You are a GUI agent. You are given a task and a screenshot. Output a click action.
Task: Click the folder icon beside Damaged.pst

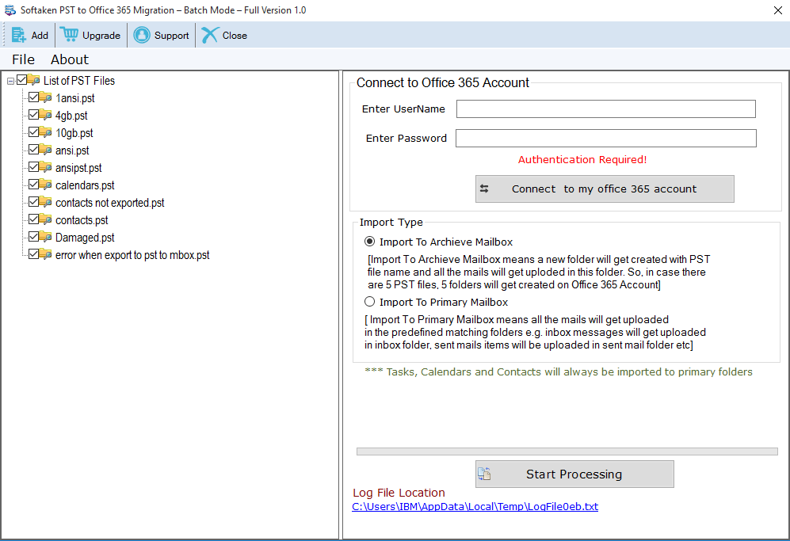(x=45, y=237)
